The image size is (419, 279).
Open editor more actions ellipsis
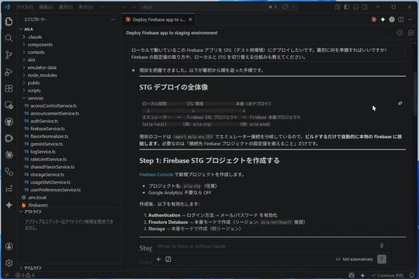[x=410, y=19]
